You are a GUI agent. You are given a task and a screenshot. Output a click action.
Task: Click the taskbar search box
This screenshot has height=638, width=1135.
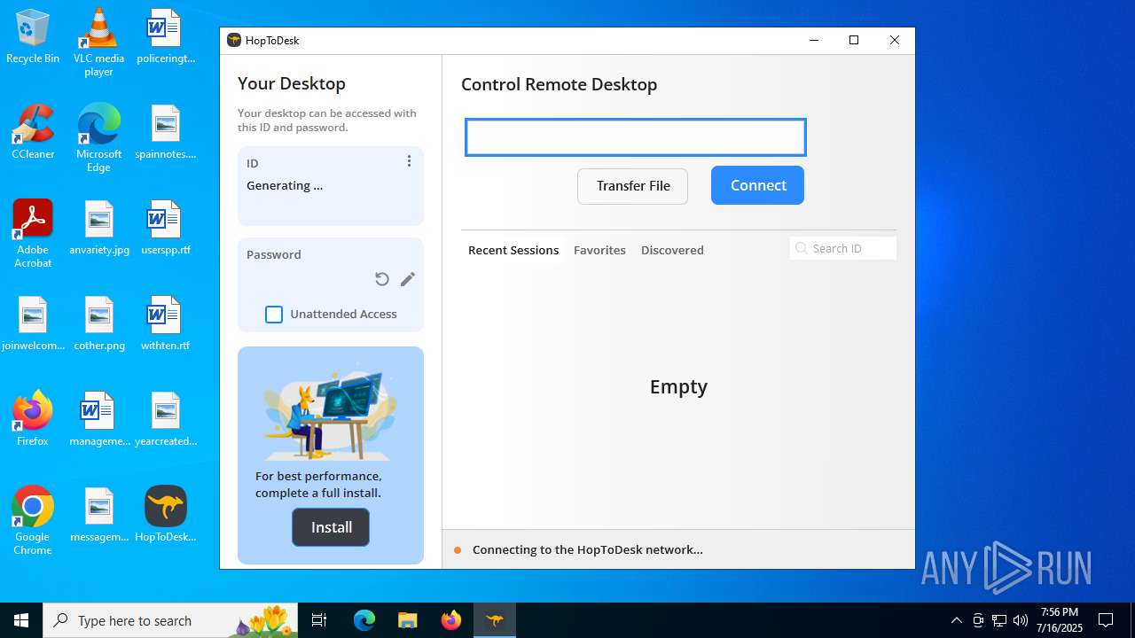[x=170, y=620]
